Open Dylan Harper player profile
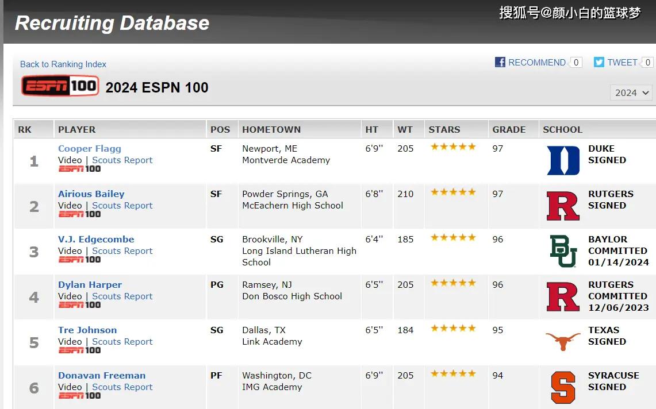The image size is (656, 409). click(x=90, y=285)
